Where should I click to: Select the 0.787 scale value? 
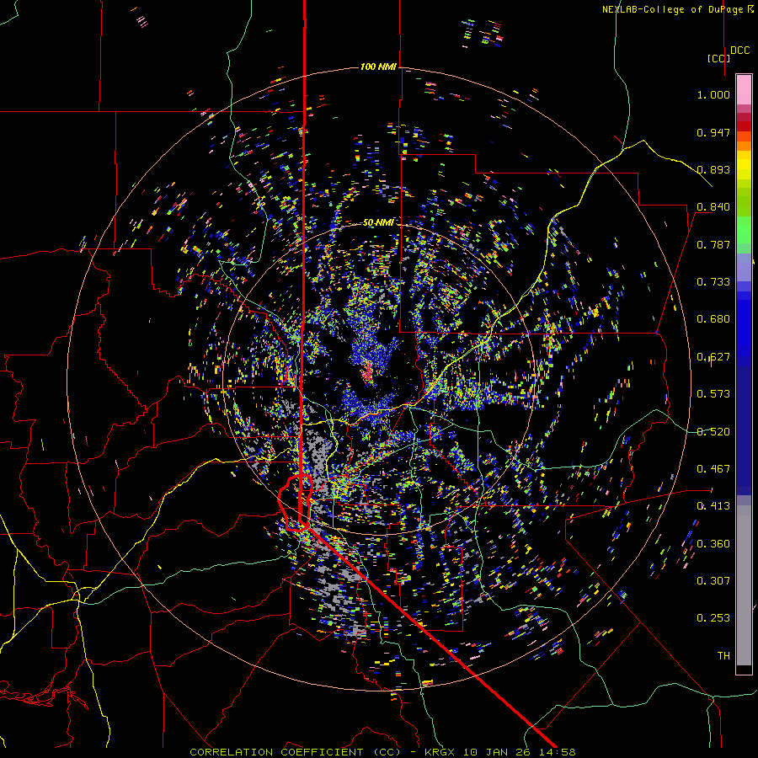click(713, 244)
